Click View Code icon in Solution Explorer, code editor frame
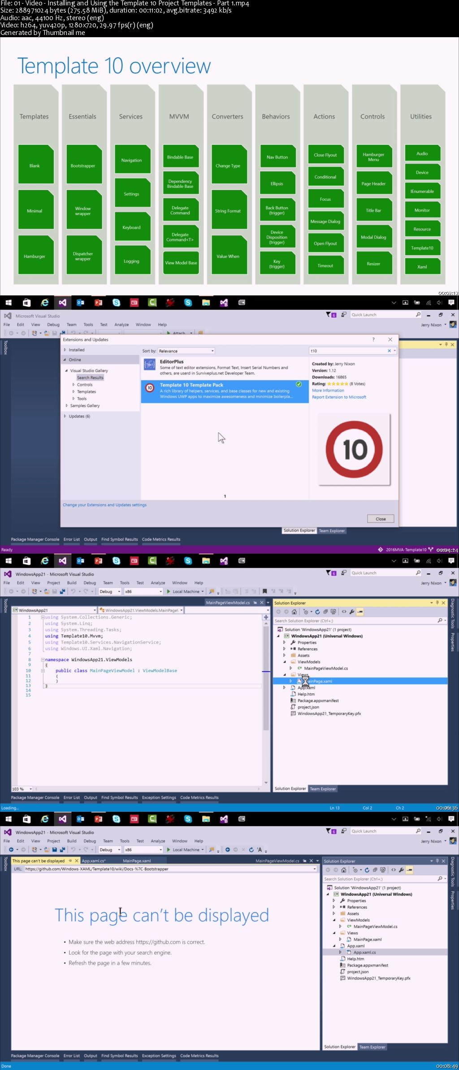This screenshot has width=459, height=1070. tap(344, 611)
